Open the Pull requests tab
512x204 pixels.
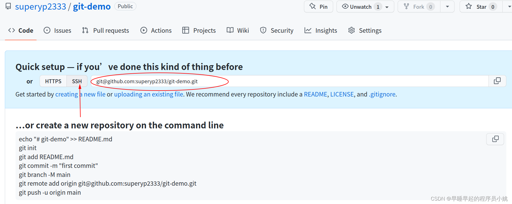click(x=106, y=30)
